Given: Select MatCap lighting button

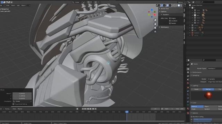Looking at the screenshot, I should [208, 89].
